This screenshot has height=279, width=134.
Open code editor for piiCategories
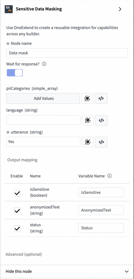click(101, 99)
